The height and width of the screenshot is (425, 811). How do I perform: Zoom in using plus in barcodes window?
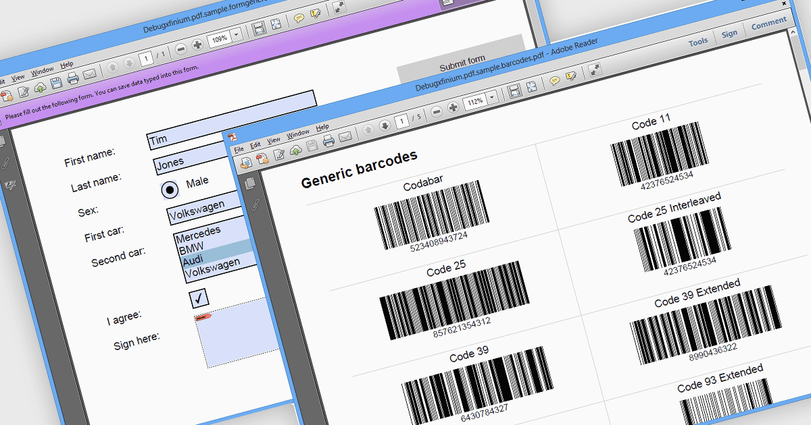tap(452, 106)
